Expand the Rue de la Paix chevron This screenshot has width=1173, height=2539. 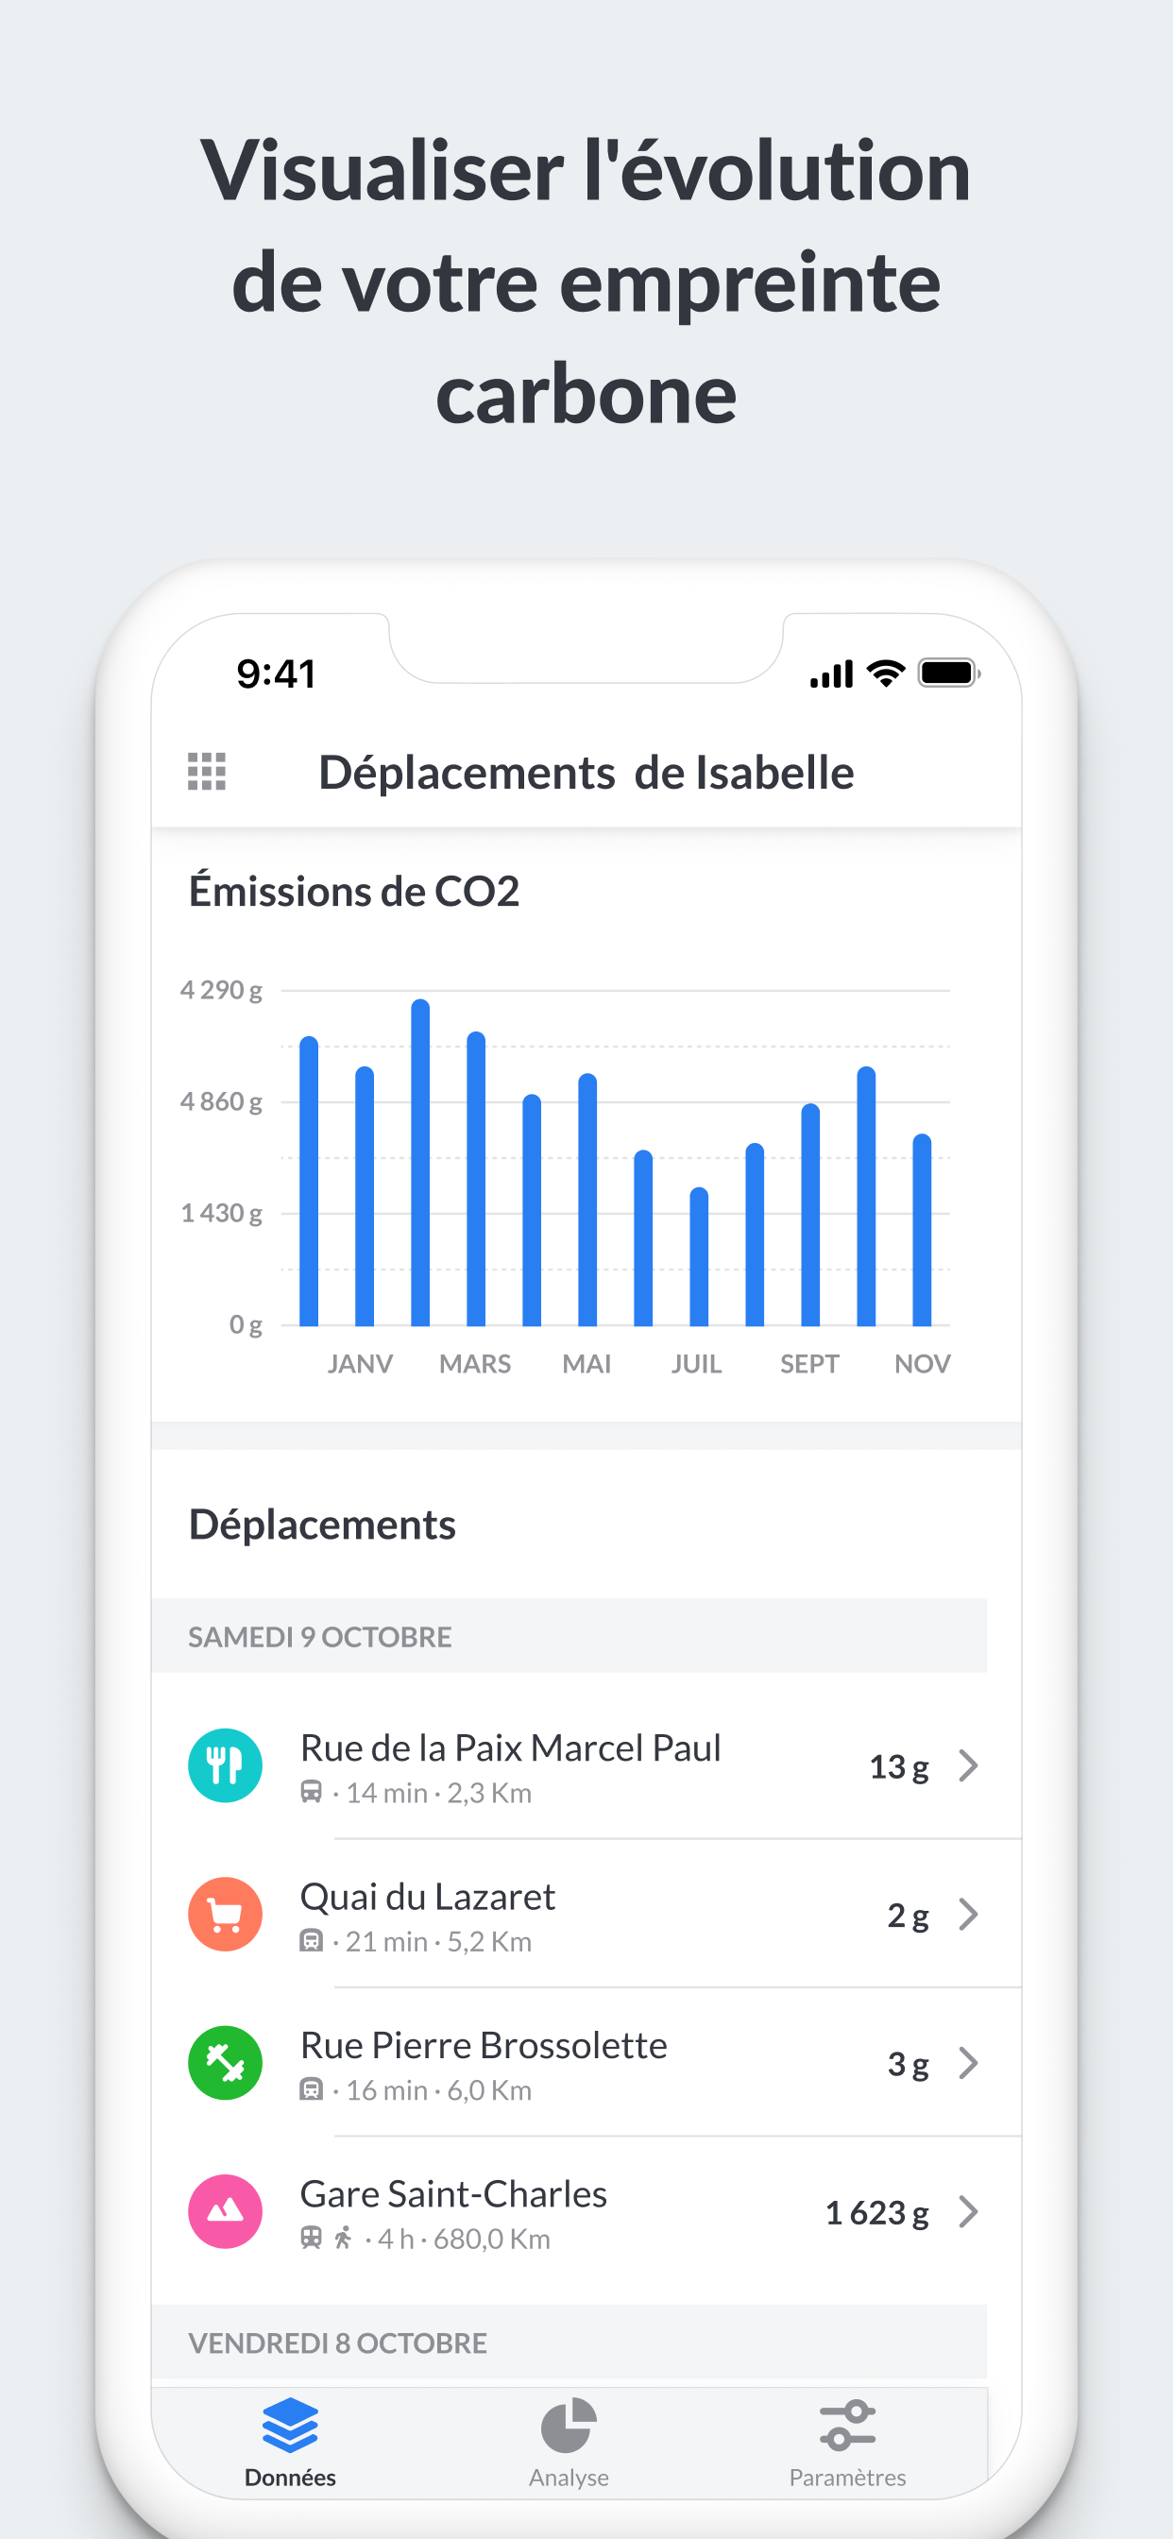point(969,1765)
